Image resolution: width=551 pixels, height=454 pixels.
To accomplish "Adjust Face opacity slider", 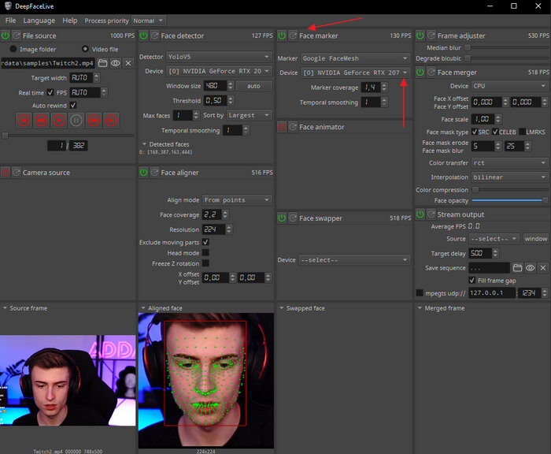I will tap(510, 200).
